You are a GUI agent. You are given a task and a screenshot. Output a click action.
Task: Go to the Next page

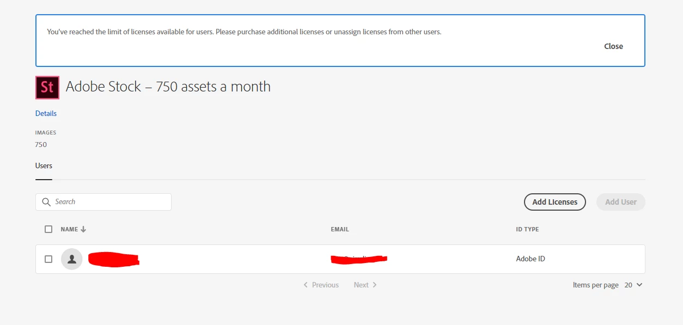(365, 285)
